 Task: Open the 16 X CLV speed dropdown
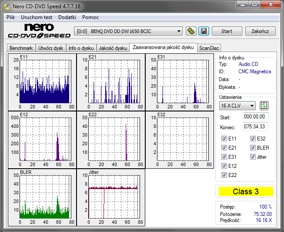(237, 106)
